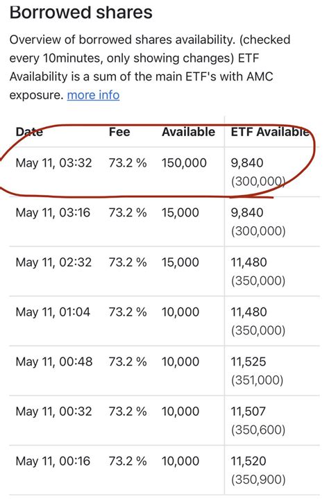Click the Available column header
The width and height of the screenshot is (329, 499).
(188, 132)
